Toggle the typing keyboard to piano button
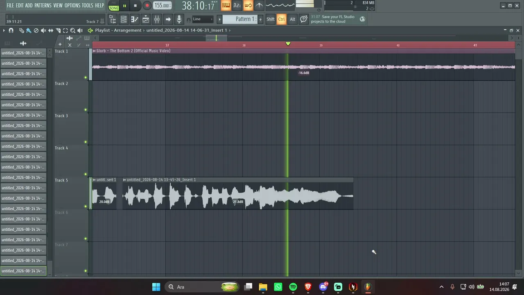Image resolution: width=524 pixels, height=295 pixels. [x=226, y=5]
